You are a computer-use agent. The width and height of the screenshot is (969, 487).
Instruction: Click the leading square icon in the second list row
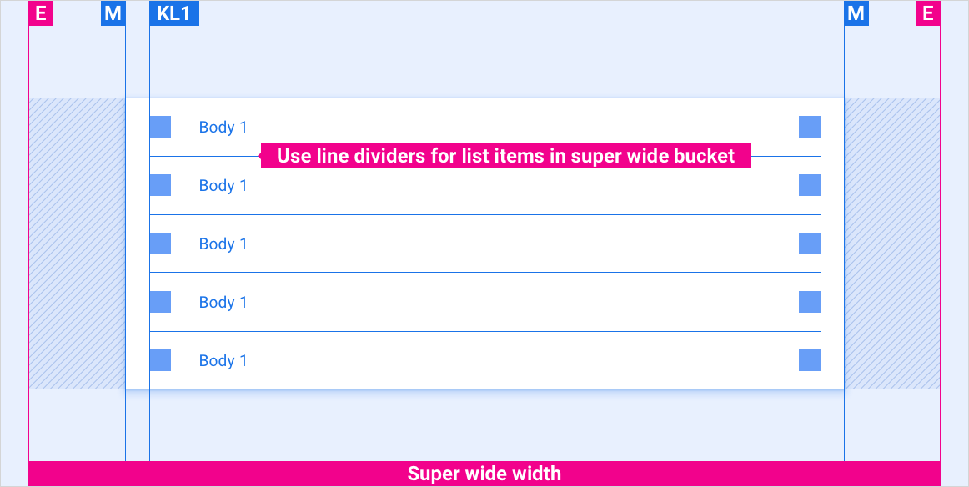(x=160, y=185)
